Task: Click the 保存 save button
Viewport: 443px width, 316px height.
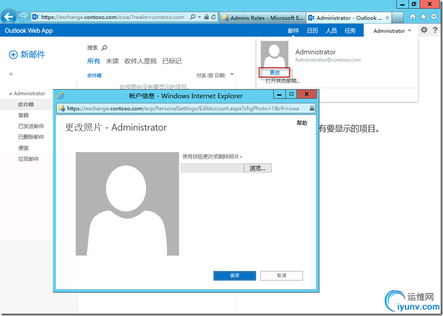Action: pyautogui.click(x=235, y=276)
